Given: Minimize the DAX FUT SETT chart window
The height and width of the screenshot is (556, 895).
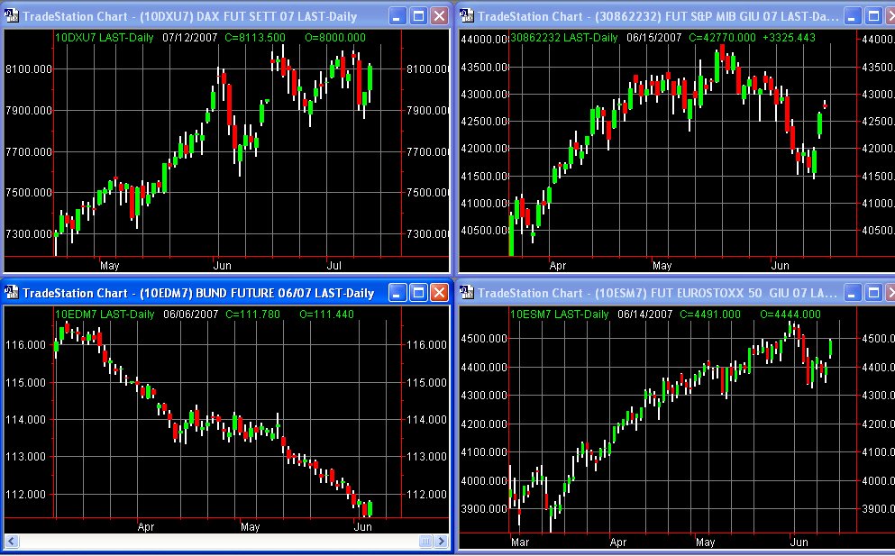Looking at the screenshot, I should 397,16.
